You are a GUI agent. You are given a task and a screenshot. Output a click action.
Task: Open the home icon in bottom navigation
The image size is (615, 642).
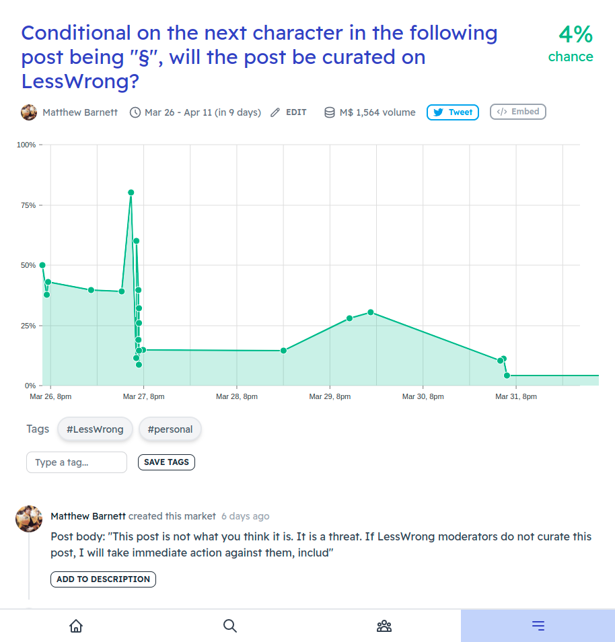(76, 626)
